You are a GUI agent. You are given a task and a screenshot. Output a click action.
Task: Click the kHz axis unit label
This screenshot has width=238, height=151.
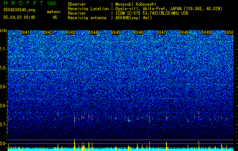pos(3,31)
